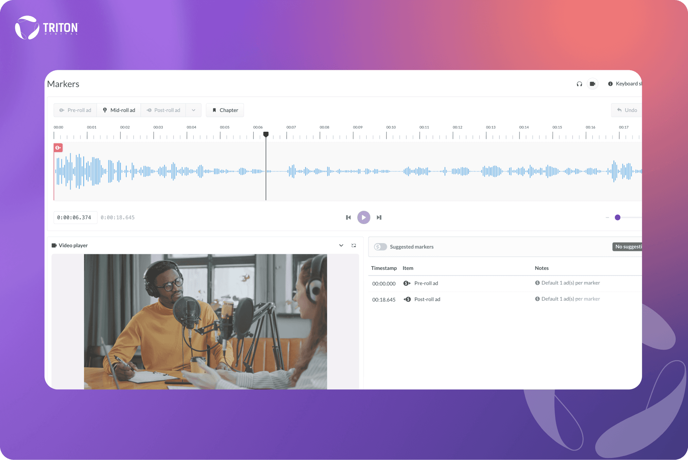This screenshot has height=460, width=688.
Task: Select the Post-roll ad table row
Action: point(427,299)
